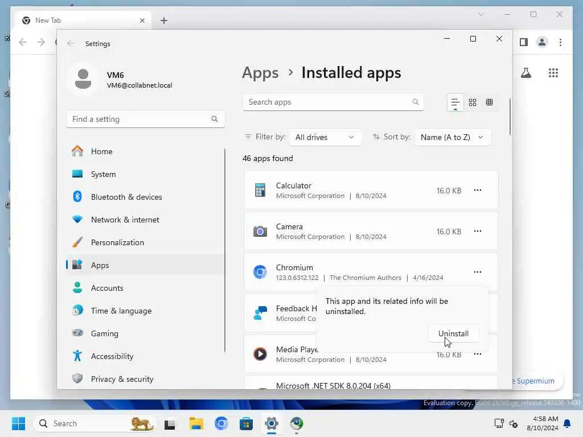This screenshot has height=437, width=583.
Task: Open more options for Camera
Action: pos(478,231)
